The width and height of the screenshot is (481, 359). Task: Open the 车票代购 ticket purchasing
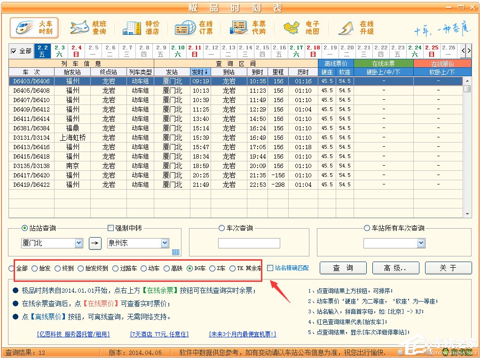pos(248,28)
